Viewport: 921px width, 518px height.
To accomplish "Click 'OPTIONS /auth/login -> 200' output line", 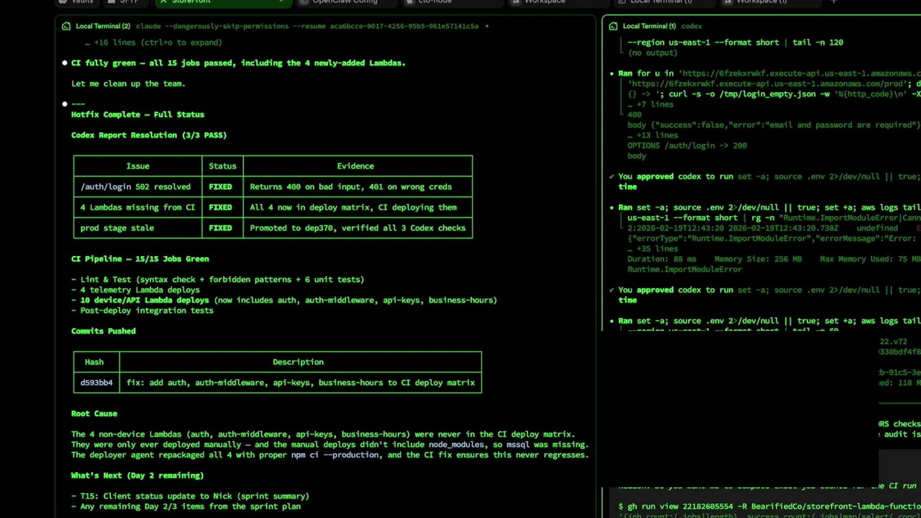I will tap(686, 145).
